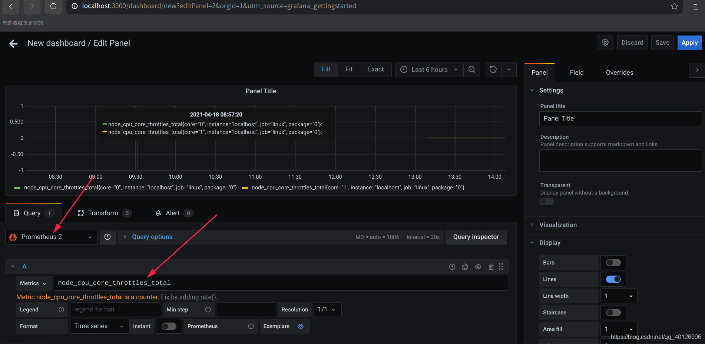
Task: Open the Alert tab
Action: pos(174,213)
